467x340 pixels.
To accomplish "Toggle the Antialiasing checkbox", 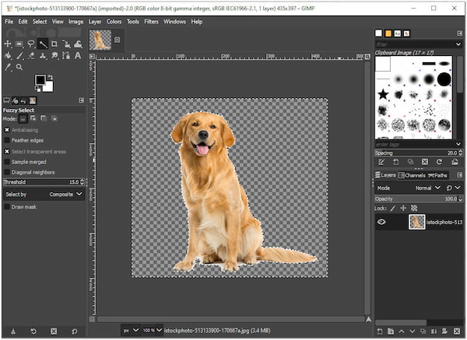I will [7, 130].
